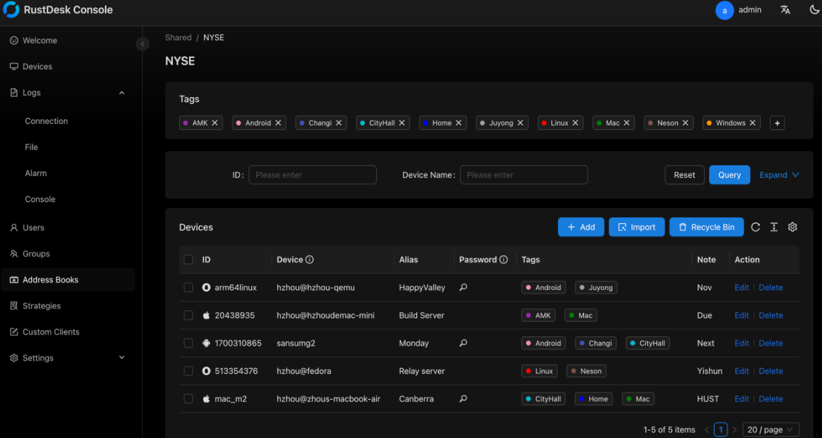Select the 513354376 row checkbox
The image size is (822, 438).
coord(188,371)
